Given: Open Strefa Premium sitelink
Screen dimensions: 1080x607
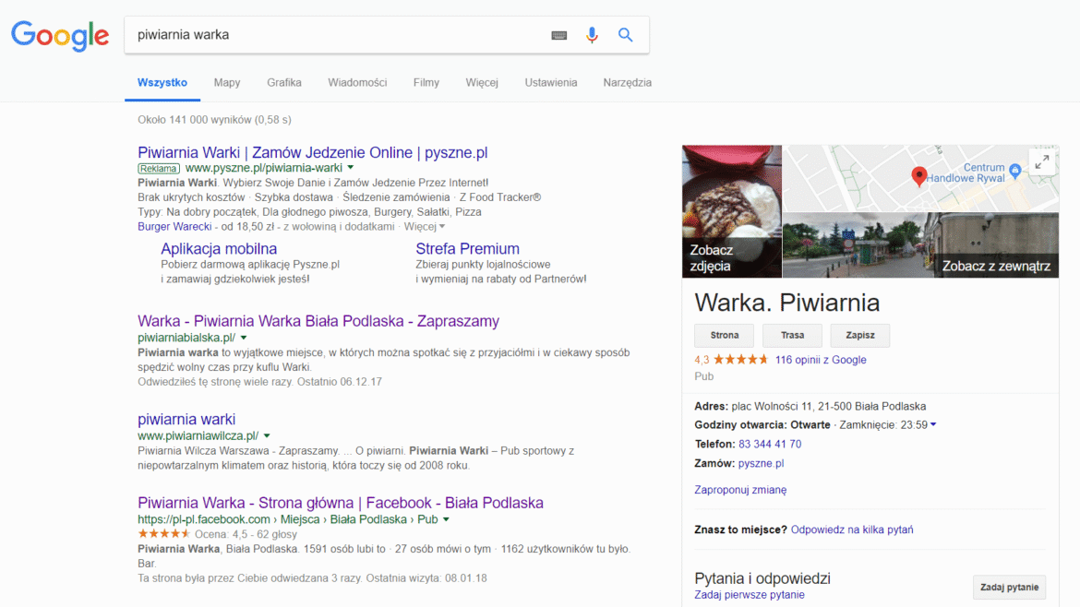Looking at the screenshot, I should click(x=467, y=248).
